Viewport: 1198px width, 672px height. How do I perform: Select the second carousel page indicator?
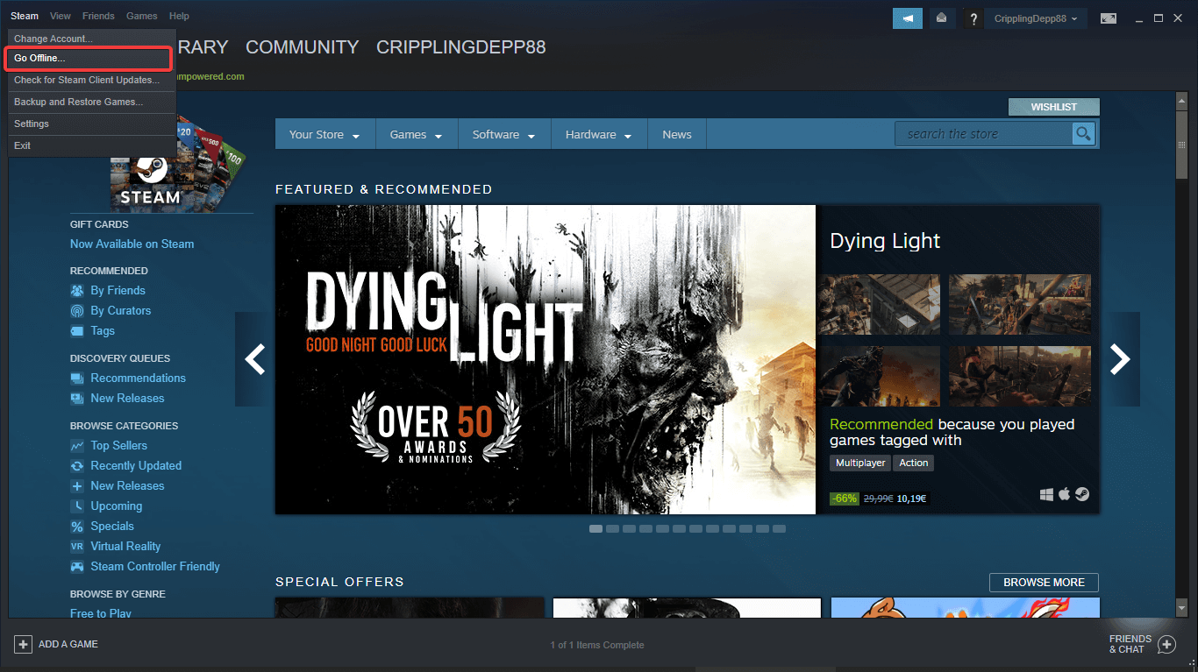pyautogui.click(x=612, y=529)
